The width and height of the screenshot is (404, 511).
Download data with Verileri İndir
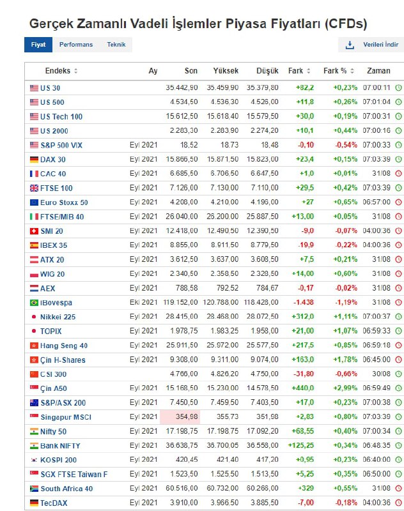tap(371, 45)
